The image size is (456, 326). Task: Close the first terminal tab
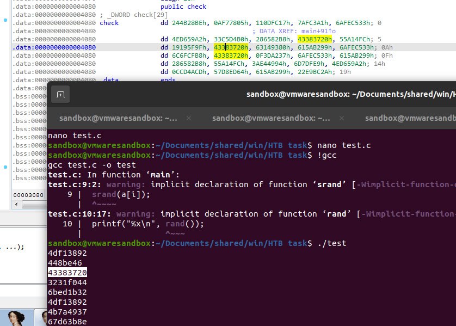point(189,118)
